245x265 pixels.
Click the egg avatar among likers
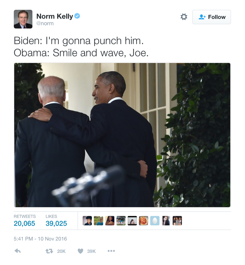pyautogui.click(x=155, y=221)
